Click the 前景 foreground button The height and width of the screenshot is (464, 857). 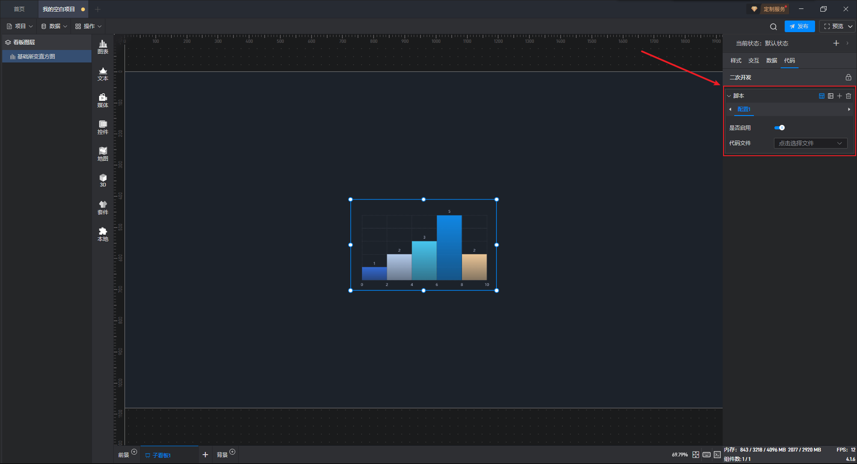(x=124, y=455)
